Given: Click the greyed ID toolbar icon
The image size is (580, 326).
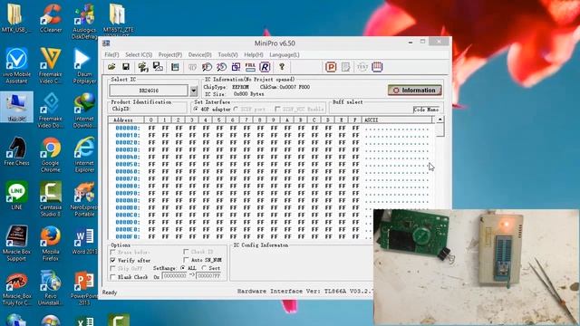Looking at the screenshot, I should (192, 67).
